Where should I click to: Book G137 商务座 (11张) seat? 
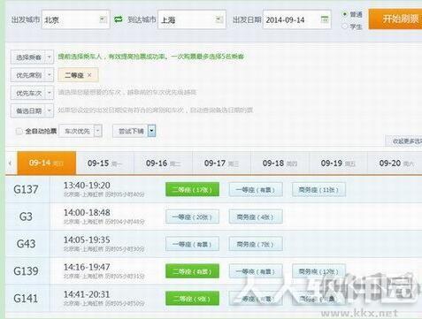318,189
